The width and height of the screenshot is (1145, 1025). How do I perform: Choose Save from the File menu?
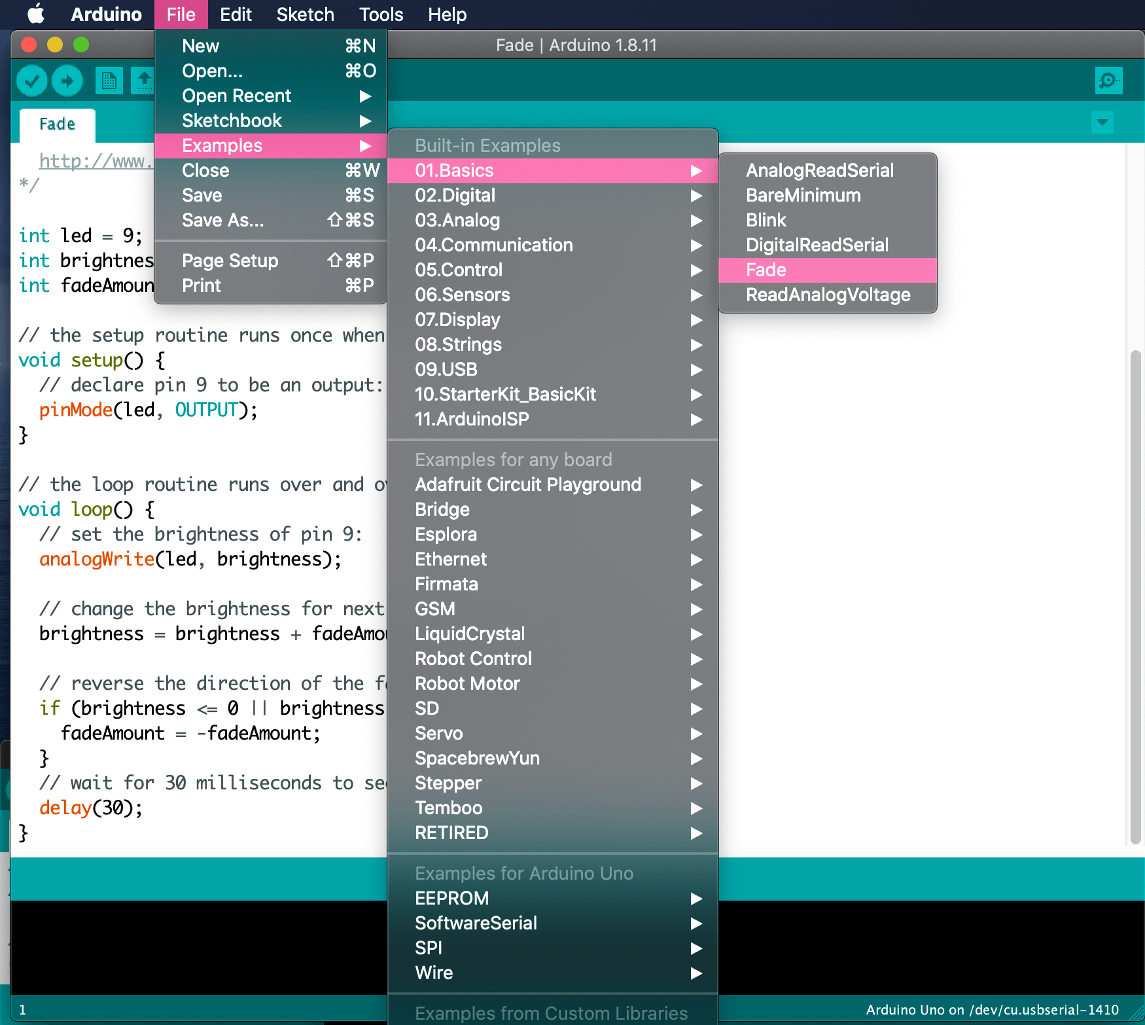tap(271, 195)
